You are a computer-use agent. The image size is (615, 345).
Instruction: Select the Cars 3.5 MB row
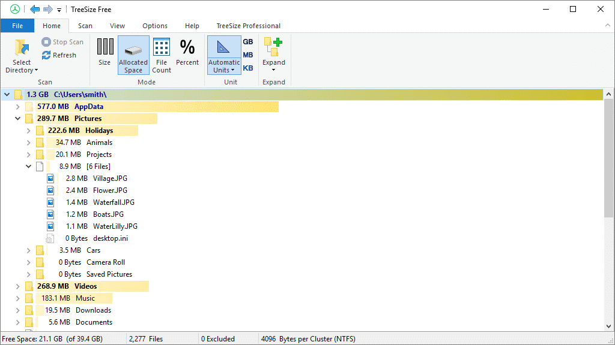click(x=80, y=250)
